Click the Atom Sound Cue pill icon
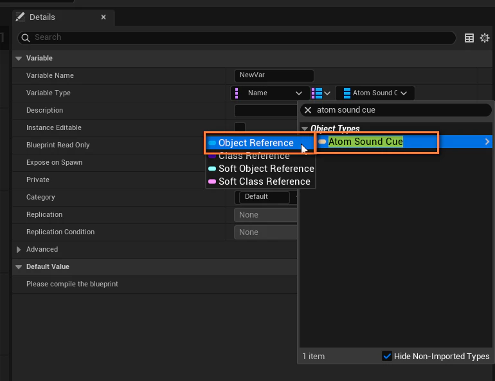495x381 pixels. 322,142
